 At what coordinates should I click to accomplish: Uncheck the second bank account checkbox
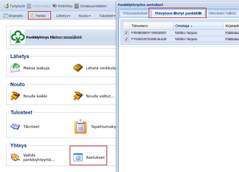(x=126, y=39)
